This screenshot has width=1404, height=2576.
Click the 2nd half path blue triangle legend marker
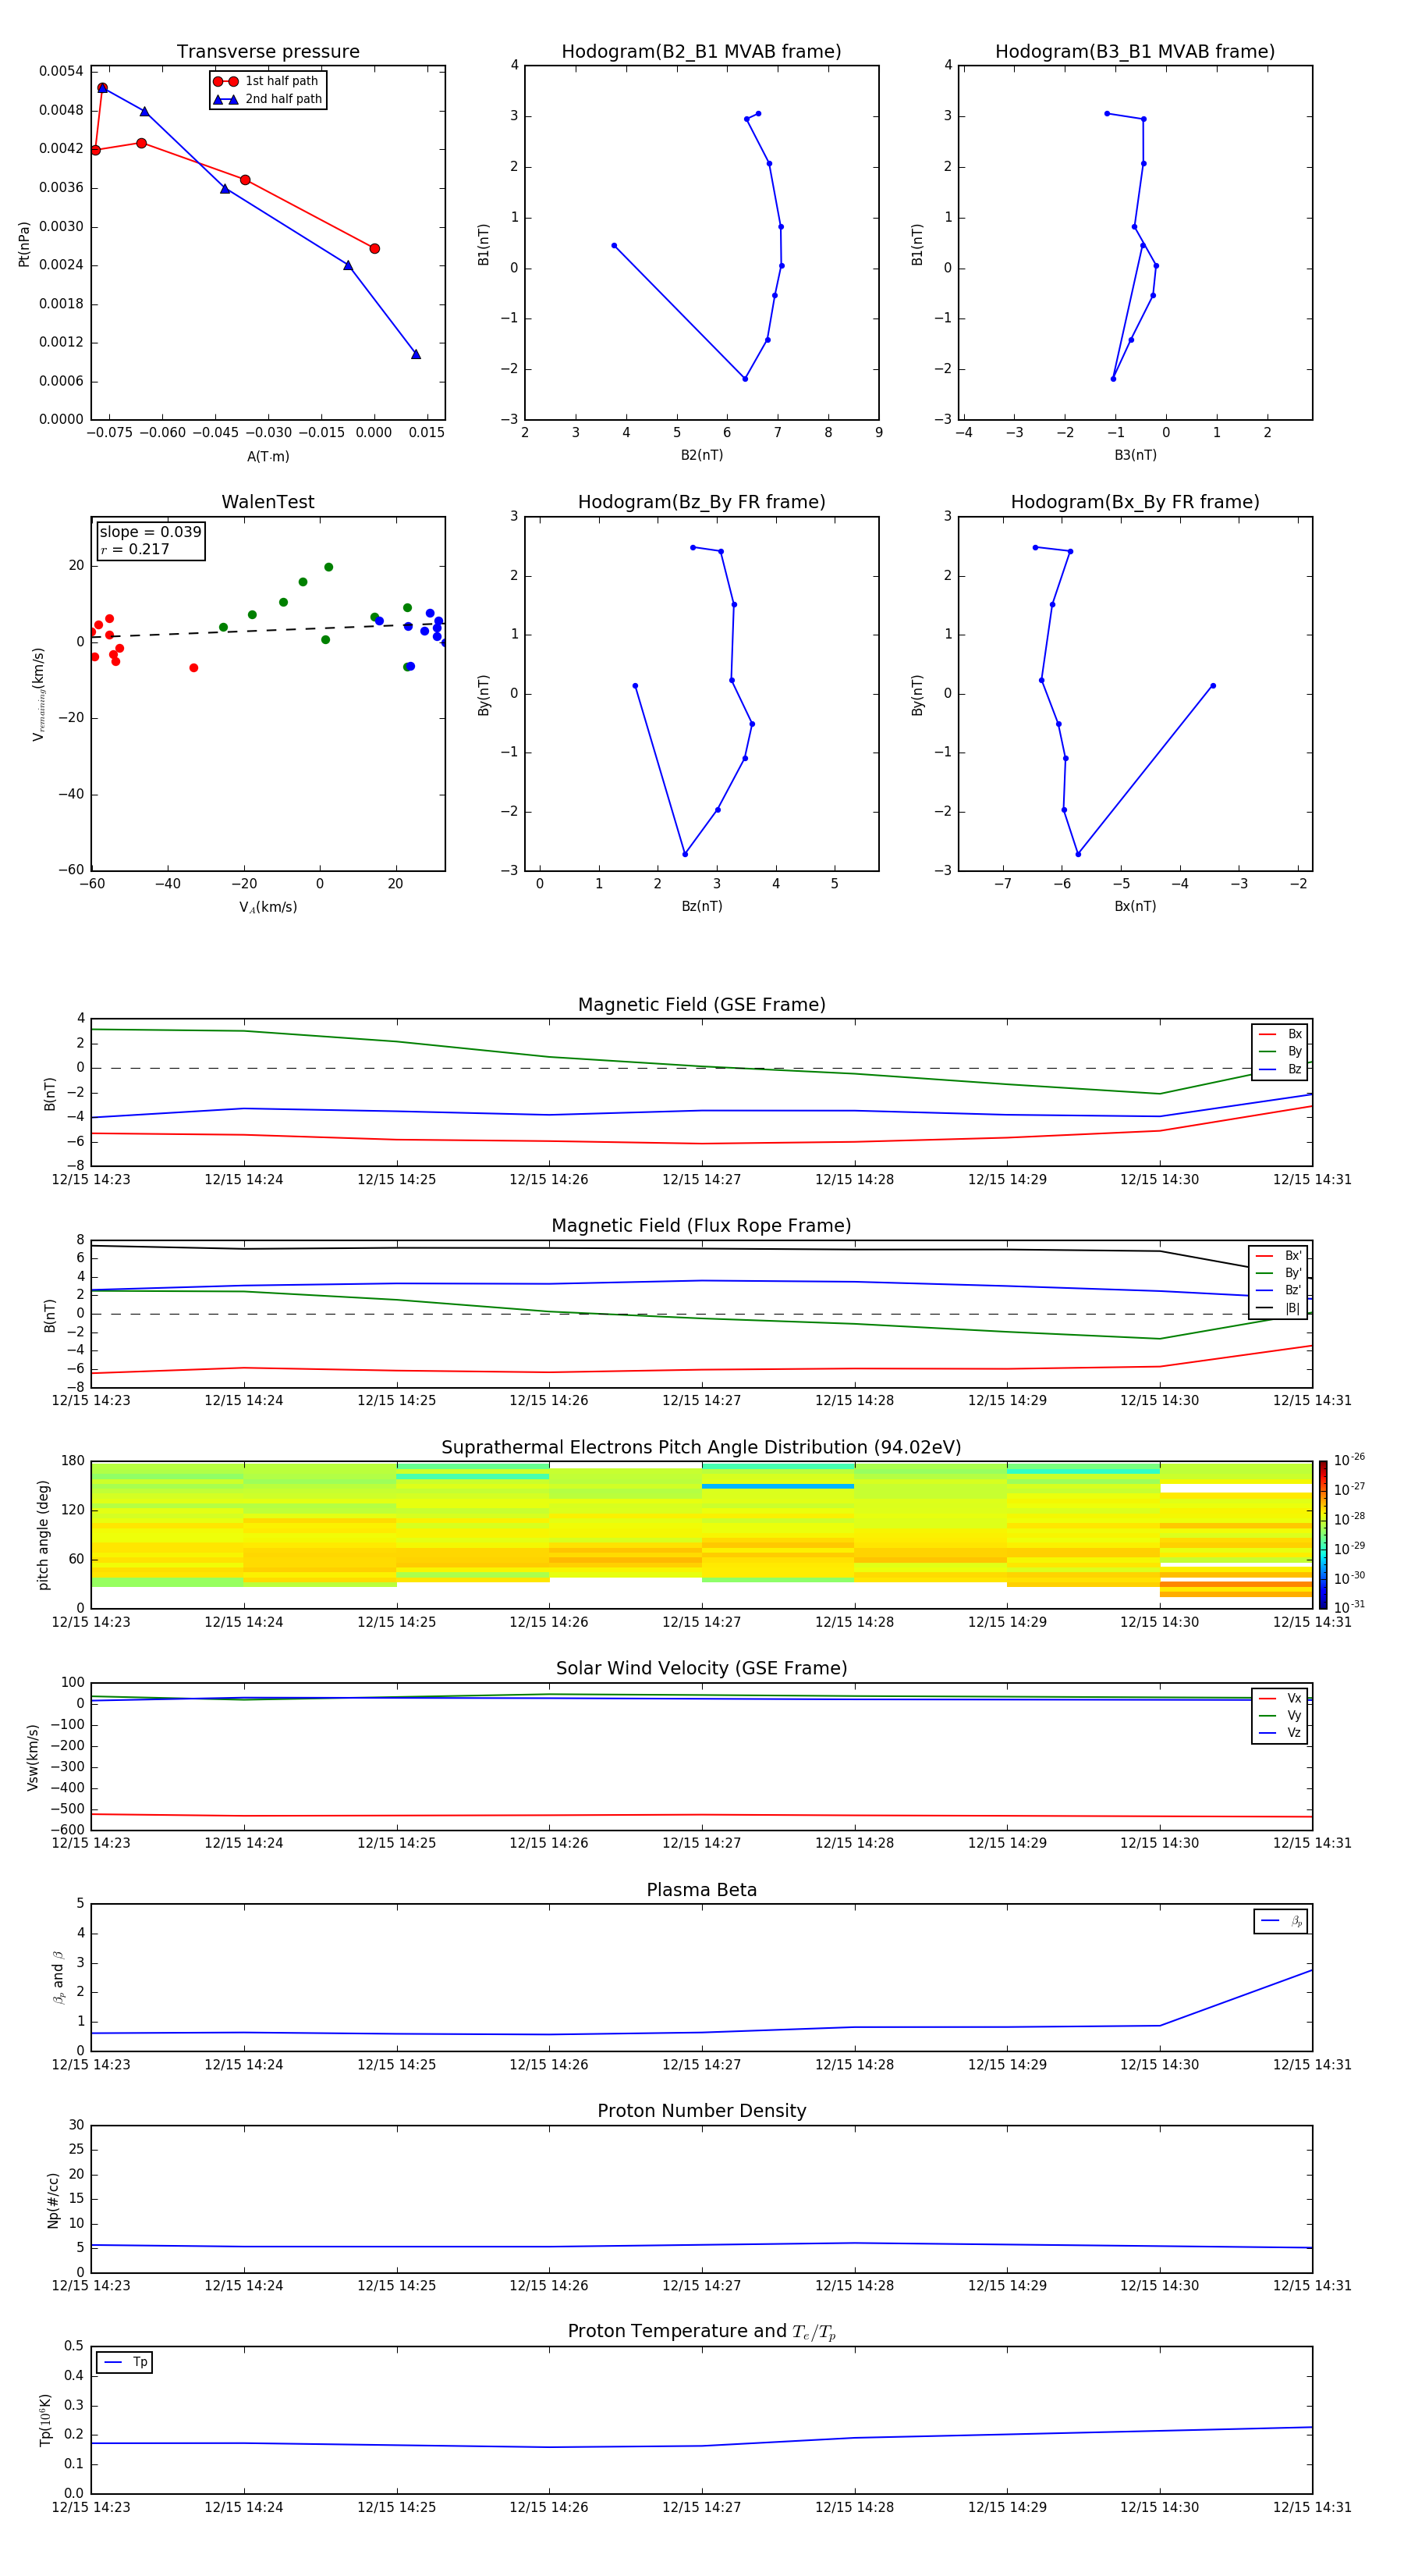pos(226,99)
